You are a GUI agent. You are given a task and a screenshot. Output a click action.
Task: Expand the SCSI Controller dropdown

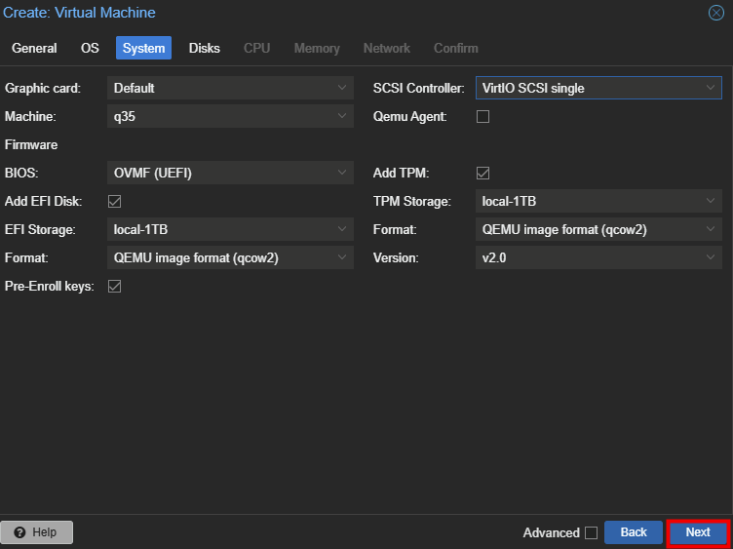[598, 88]
